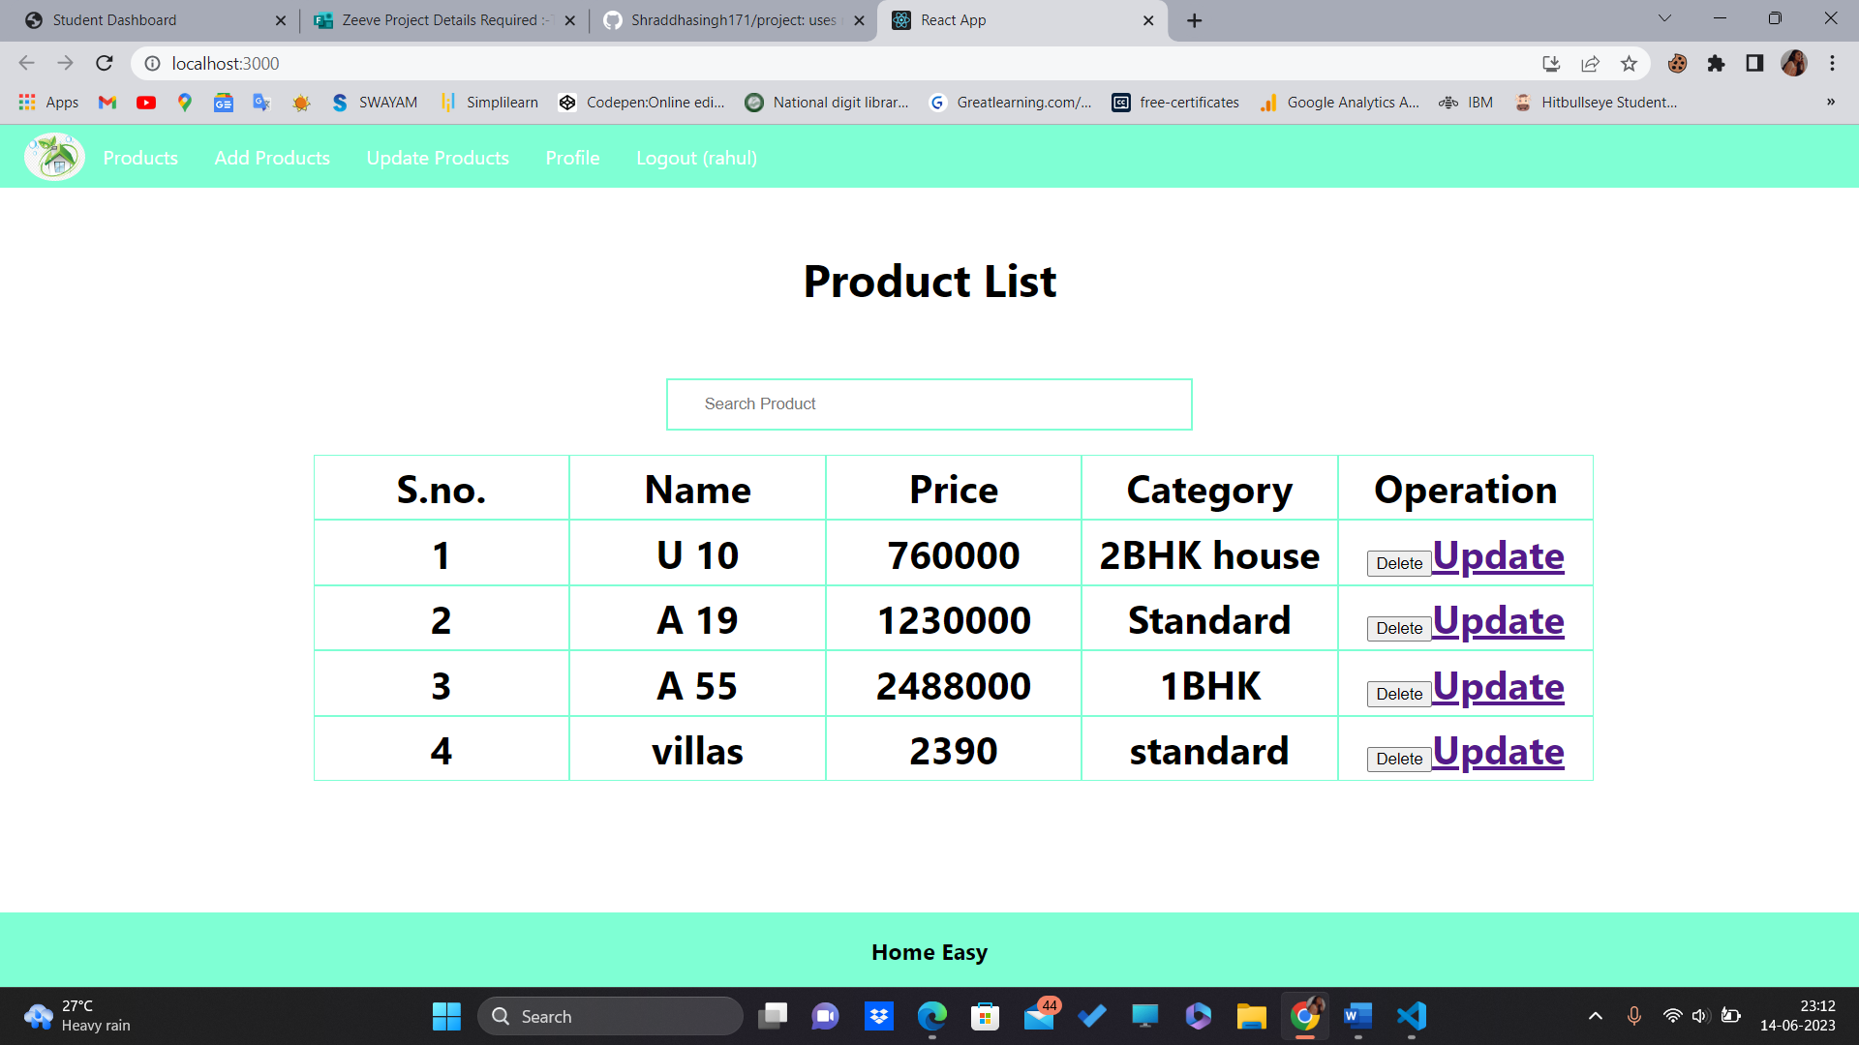Screen dimensions: 1859x1045
Task: Open the Gmail bookmark
Action: pos(107,102)
